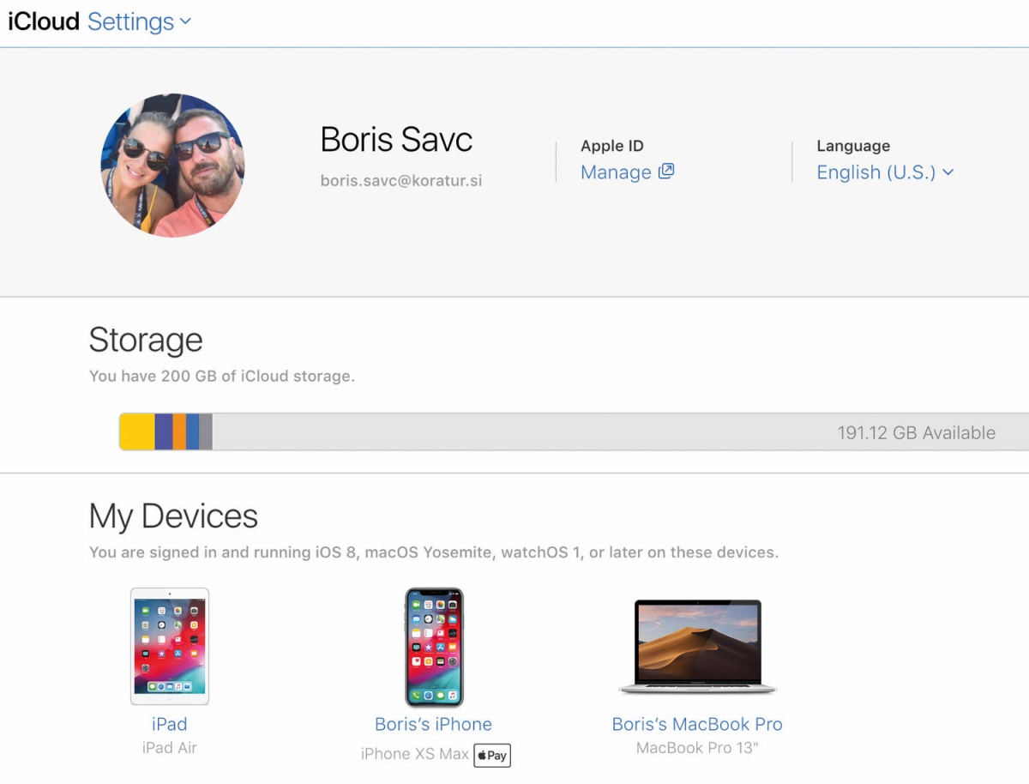Click the Manage Apple ID link

pos(616,172)
